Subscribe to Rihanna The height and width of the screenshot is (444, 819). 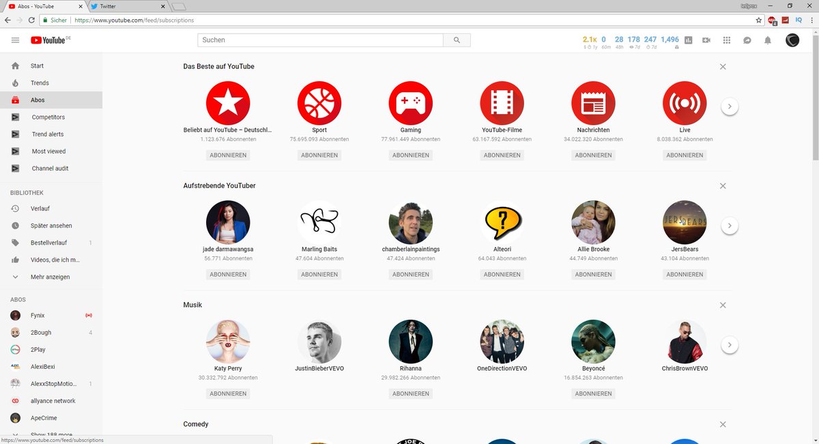(411, 393)
